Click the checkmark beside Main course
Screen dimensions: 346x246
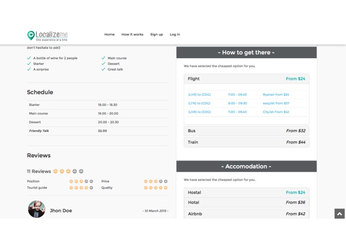(103, 58)
